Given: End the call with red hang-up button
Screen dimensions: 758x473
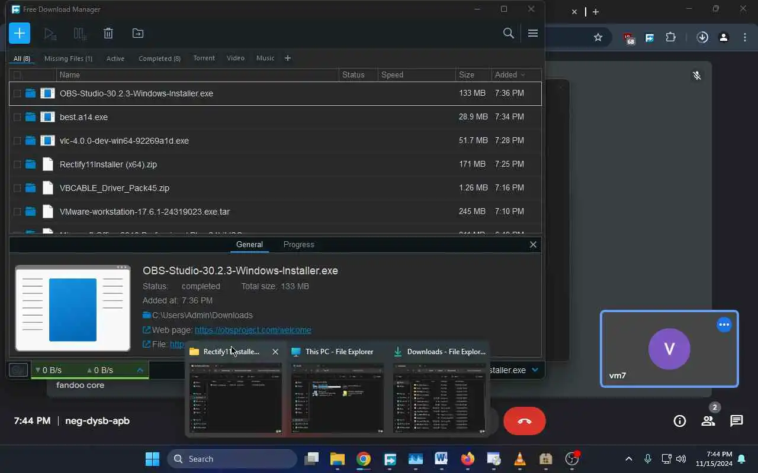Looking at the screenshot, I should pyautogui.click(x=524, y=421).
